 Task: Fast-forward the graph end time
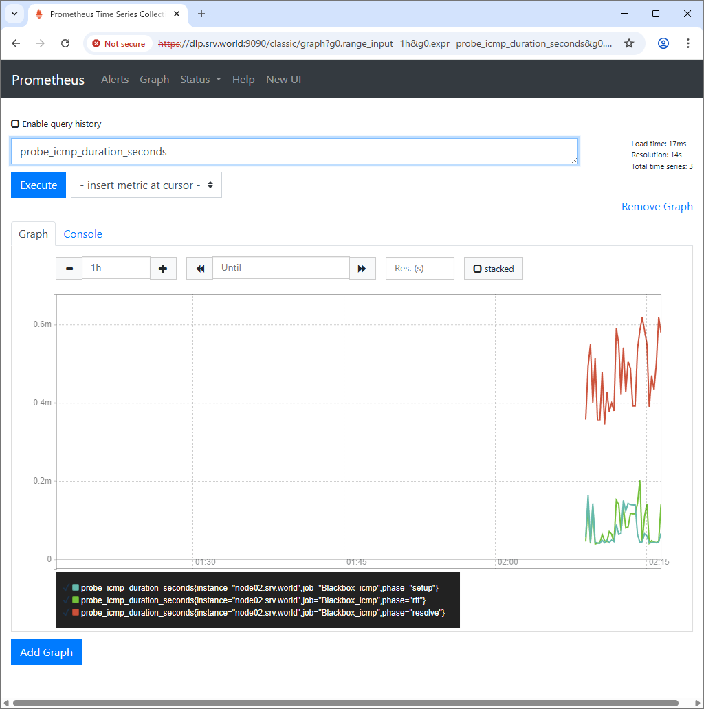click(x=362, y=268)
